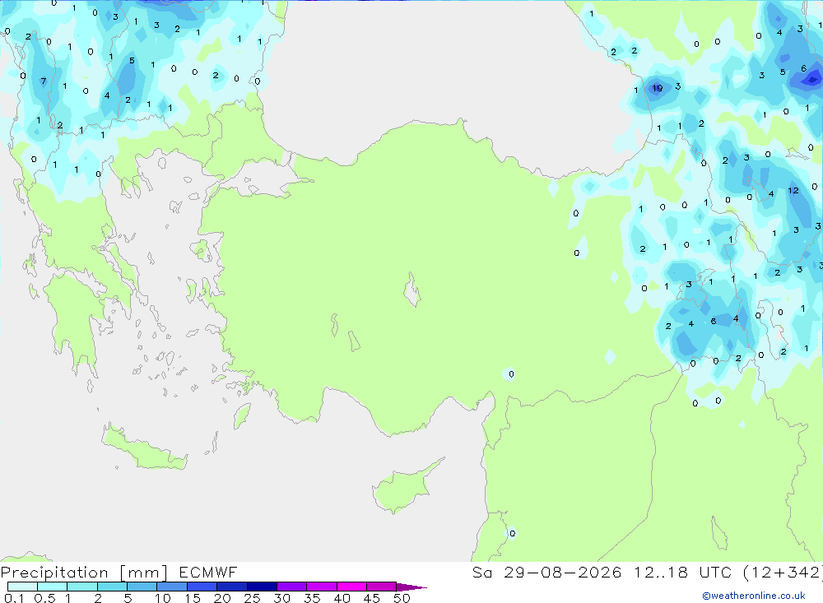Click the '(12+342)' forecast offset text
This screenshot has height=603, width=823.
click(783, 572)
